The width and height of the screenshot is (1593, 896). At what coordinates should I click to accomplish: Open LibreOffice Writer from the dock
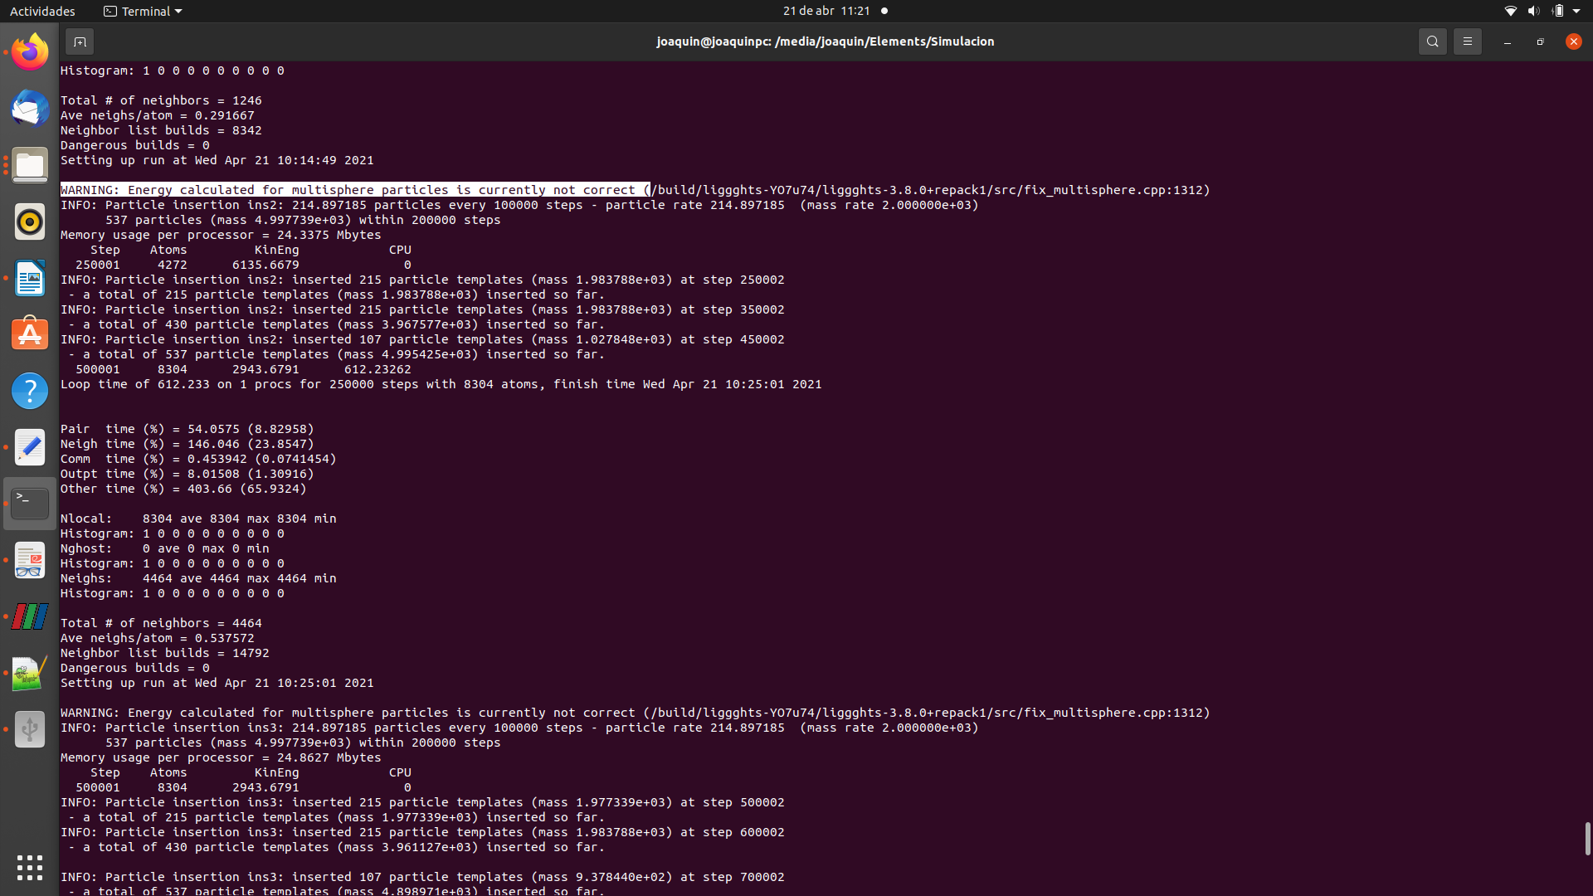click(x=30, y=278)
